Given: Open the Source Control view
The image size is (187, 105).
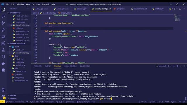Looking at the screenshot, I should point(3,23).
